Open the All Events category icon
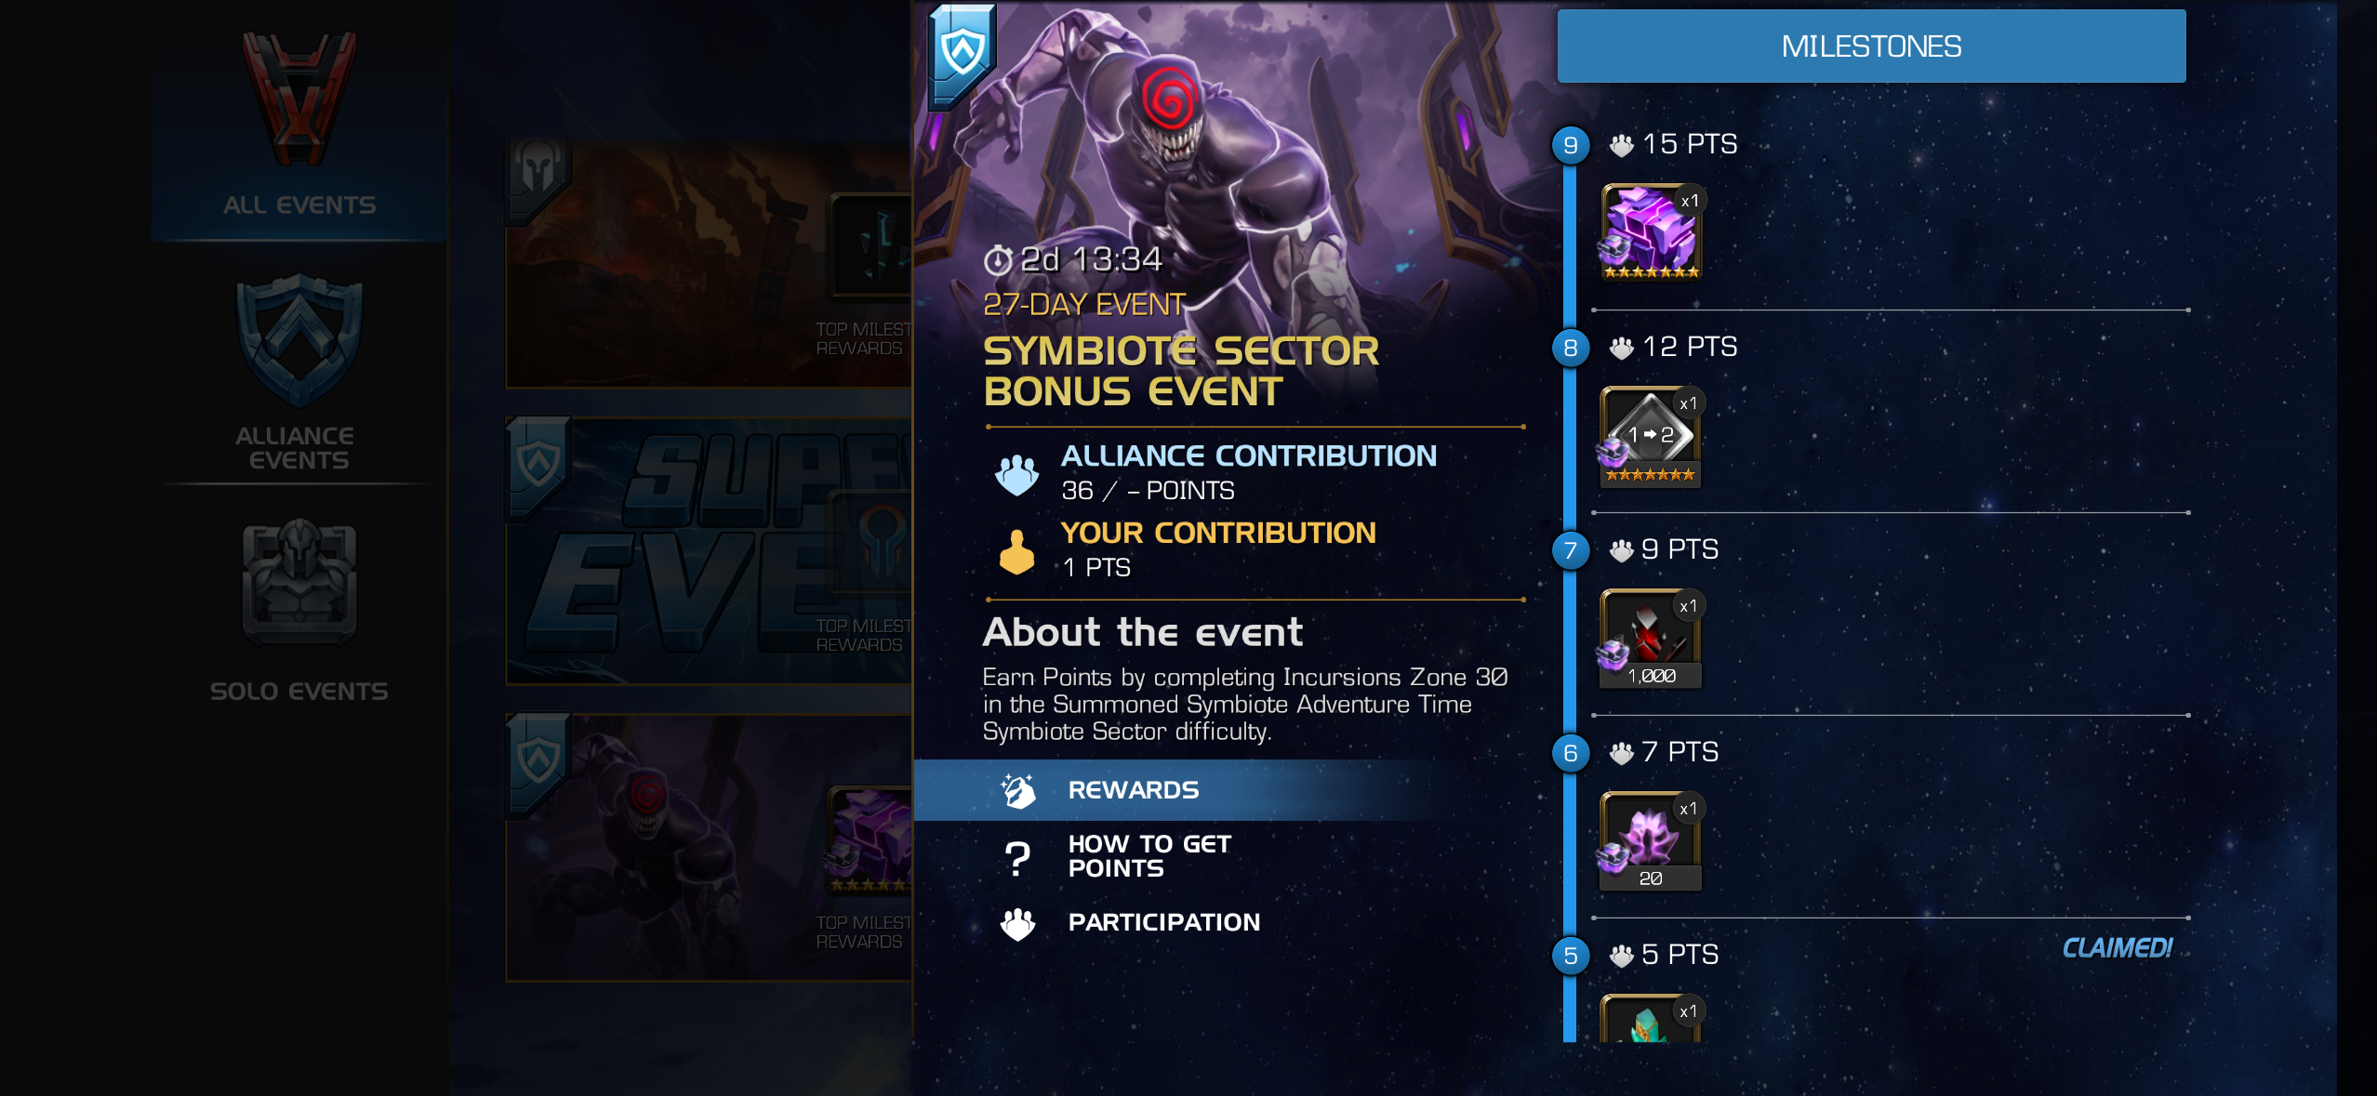Screen dimensions: 2377x1096 (299, 99)
